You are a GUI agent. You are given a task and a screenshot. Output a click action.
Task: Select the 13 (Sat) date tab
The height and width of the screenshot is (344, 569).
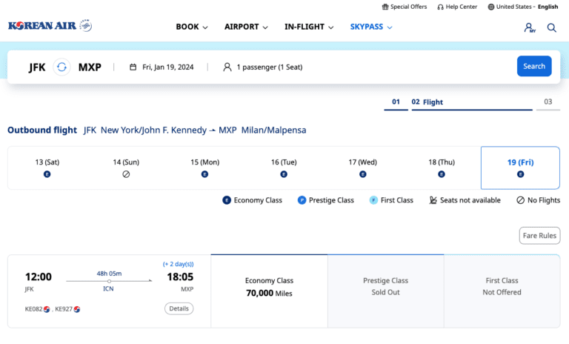point(47,168)
